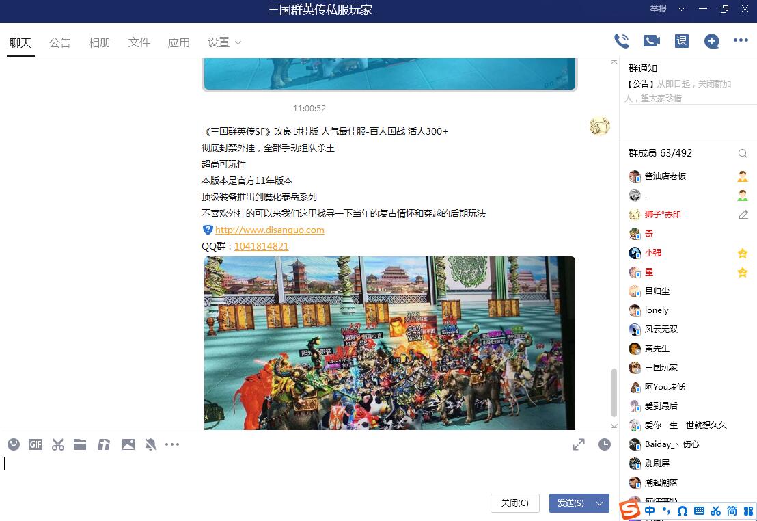Click the QQ group number 1041814821

click(261, 247)
